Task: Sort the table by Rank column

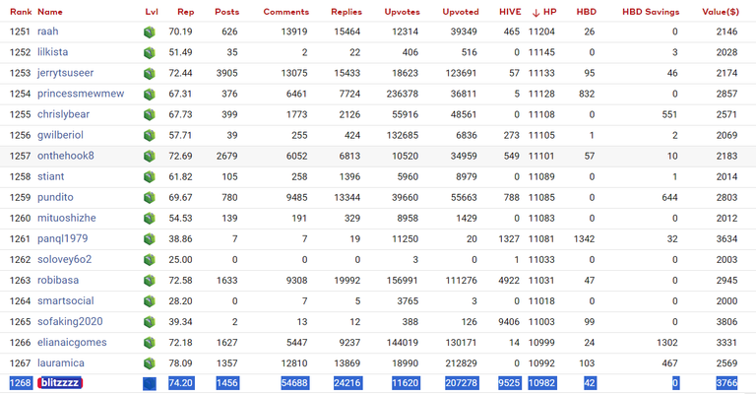Action: (21, 12)
